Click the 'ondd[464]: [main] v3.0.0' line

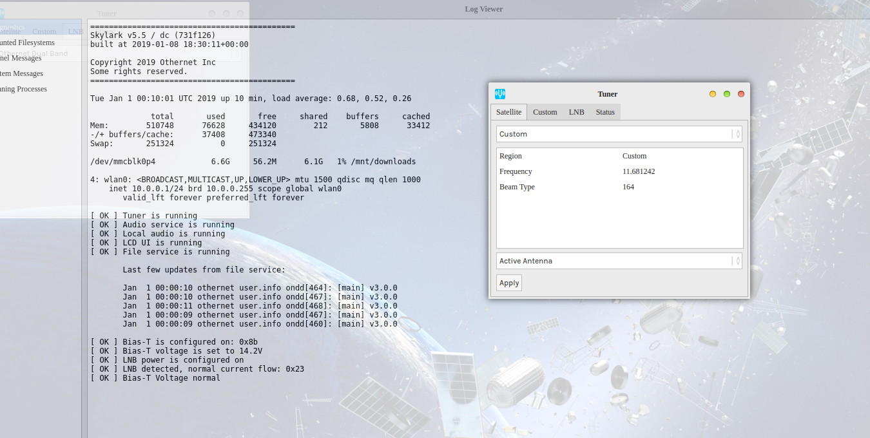pyautogui.click(x=260, y=288)
